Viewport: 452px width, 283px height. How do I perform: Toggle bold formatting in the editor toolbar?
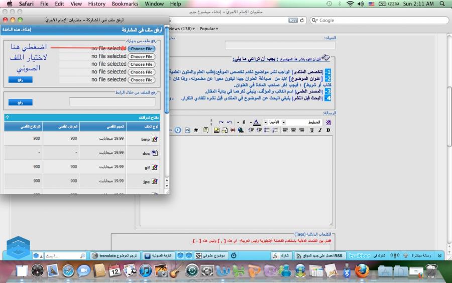point(328,130)
